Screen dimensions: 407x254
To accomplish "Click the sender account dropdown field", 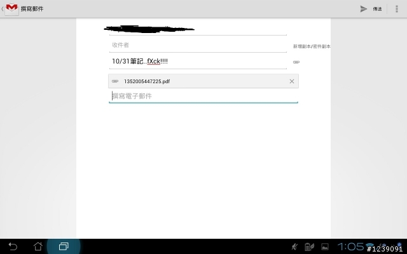I will click(x=198, y=29).
